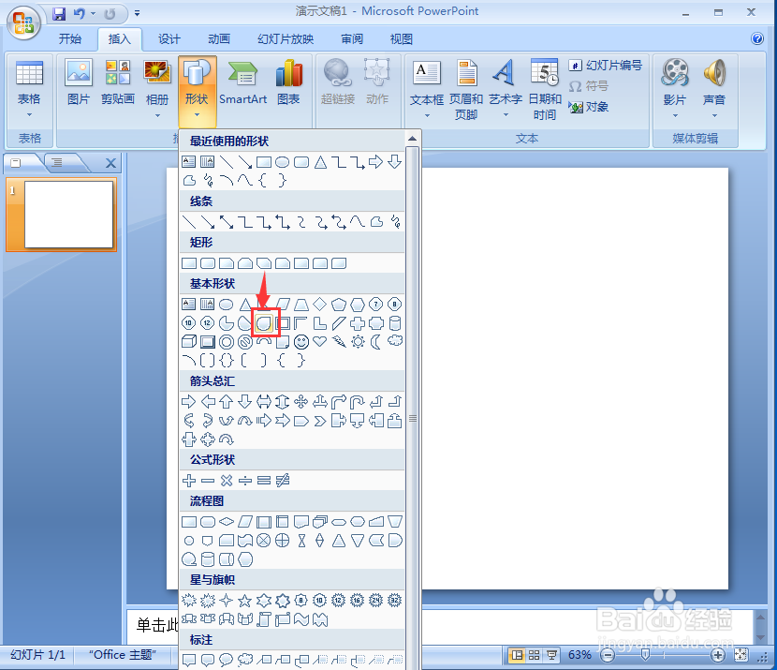777x670 pixels.
Task: Open PowerPoint help
Action: point(757,38)
